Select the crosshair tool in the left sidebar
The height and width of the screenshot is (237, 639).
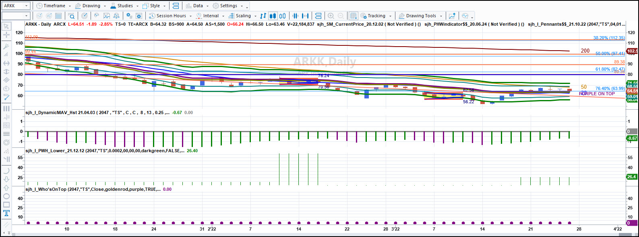(6, 35)
